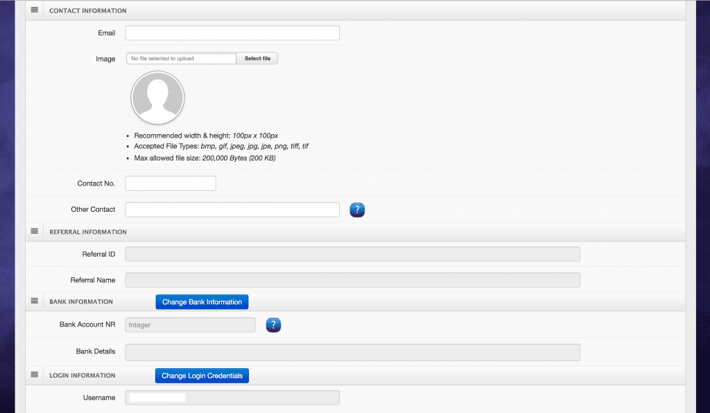Image resolution: width=710 pixels, height=413 pixels.
Task: Click the Username label
Action: coord(99,398)
